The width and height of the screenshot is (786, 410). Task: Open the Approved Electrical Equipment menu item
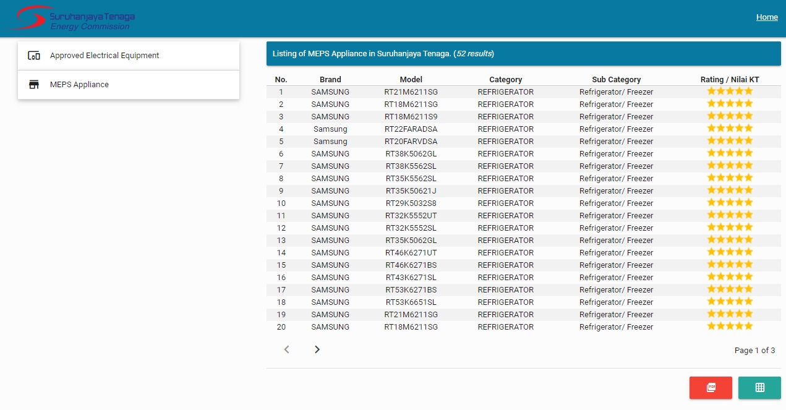105,56
